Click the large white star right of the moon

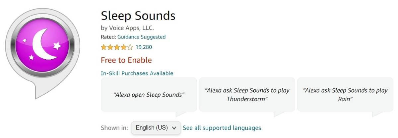point(57,45)
